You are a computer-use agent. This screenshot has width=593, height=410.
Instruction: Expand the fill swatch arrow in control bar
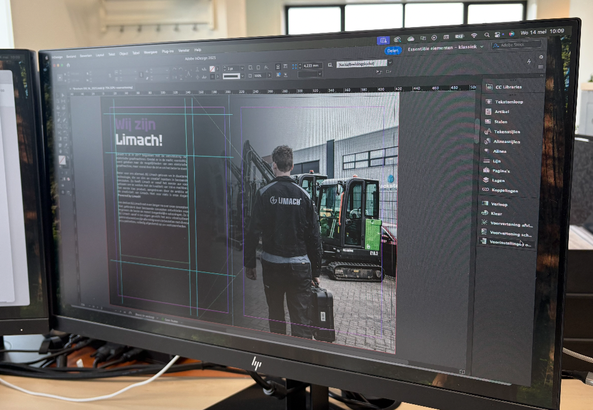217,69
